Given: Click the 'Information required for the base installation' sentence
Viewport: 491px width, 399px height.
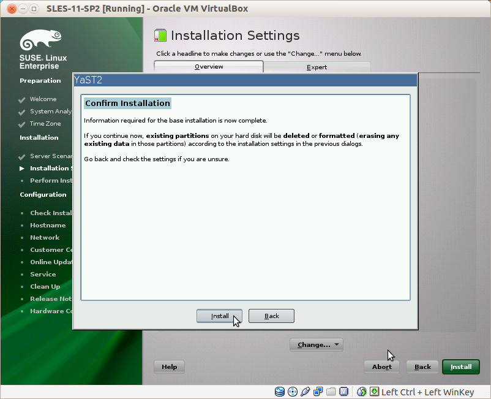Looking at the screenshot, I should click(175, 120).
